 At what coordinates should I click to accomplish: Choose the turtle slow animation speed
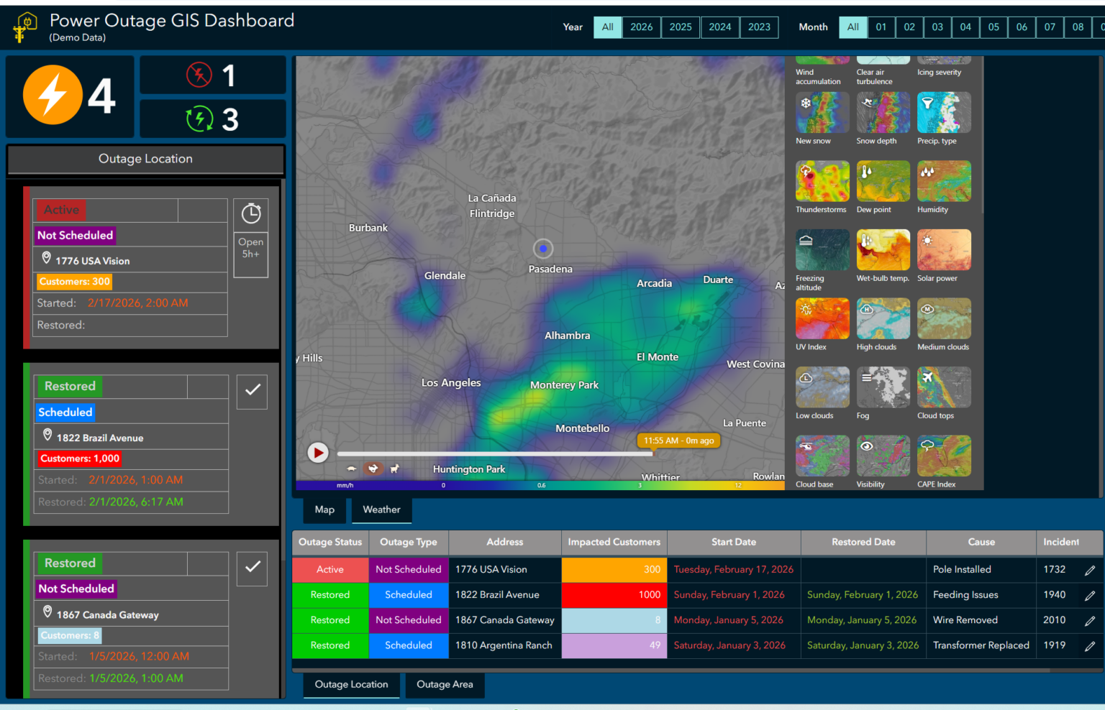click(x=352, y=469)
